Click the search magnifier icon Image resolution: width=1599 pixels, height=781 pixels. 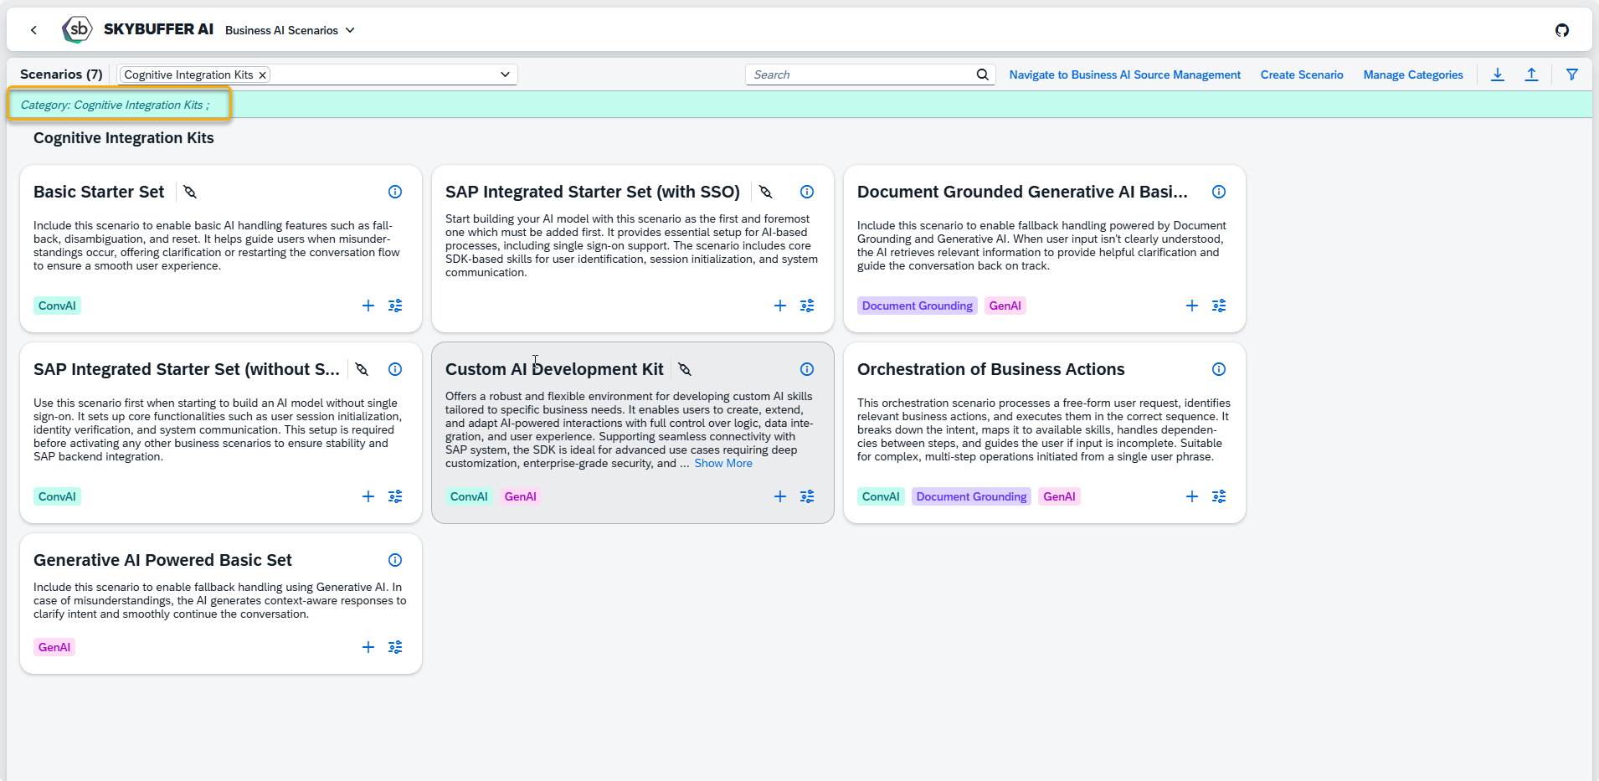983,75
